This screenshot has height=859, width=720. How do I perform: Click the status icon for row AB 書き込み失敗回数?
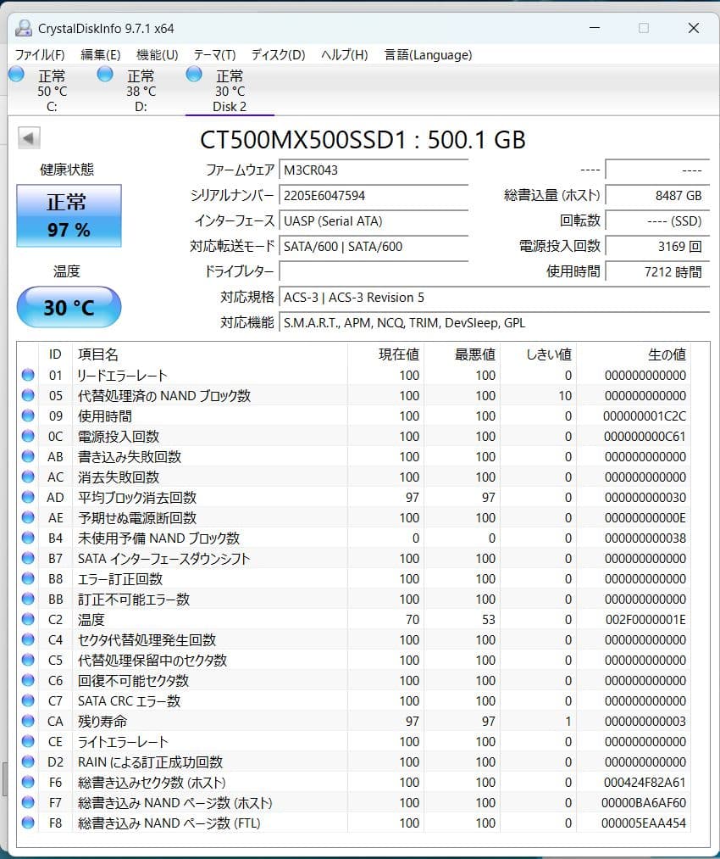[x=28, y=456]
